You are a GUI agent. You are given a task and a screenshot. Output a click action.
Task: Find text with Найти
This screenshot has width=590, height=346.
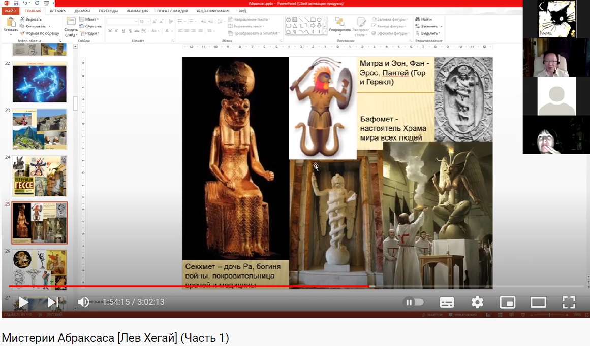[x=424, y=19]
